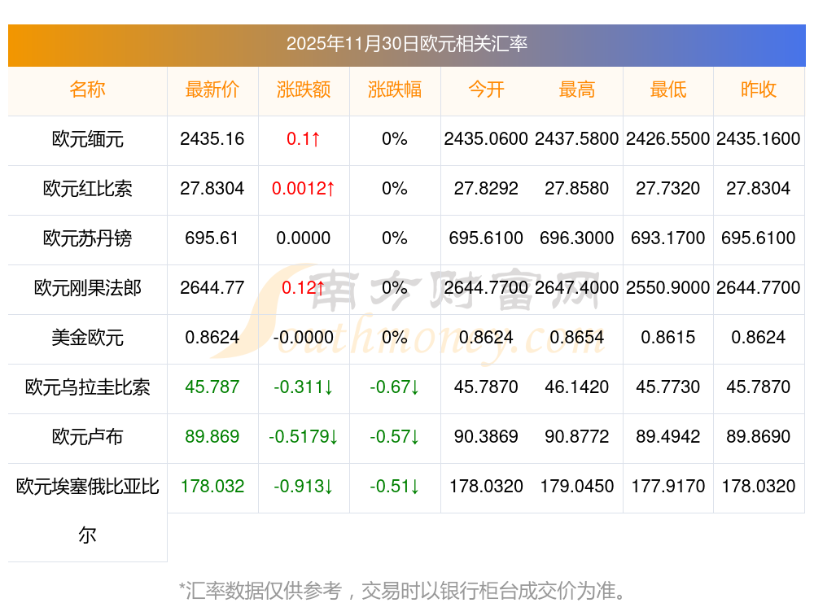The image size is (814, 616).
Task: Click previous close 89.8690
Action: 759,436
